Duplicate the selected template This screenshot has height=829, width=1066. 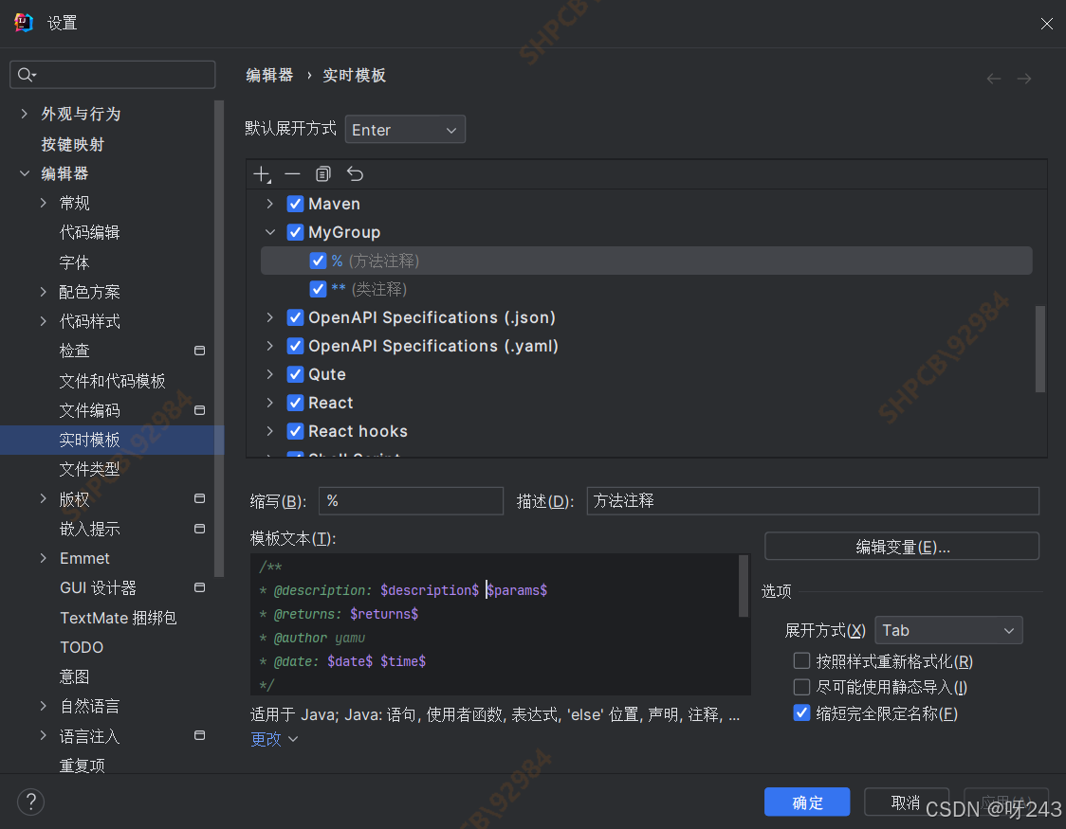[322, 174]
